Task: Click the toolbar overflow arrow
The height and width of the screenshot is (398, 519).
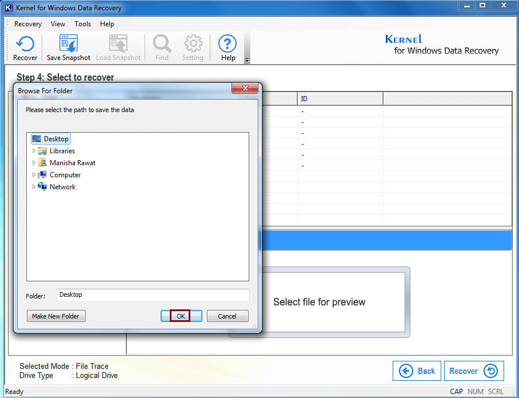Action: tap(247, 60)
